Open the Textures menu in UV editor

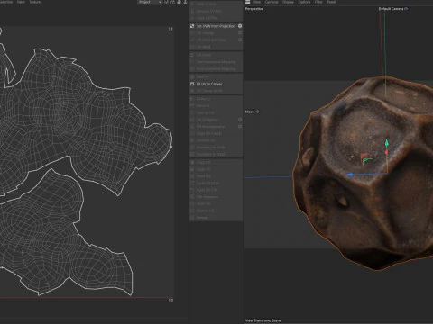35,2
